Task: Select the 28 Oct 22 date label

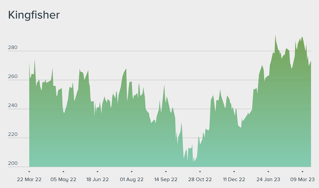Action: pyautogui.click(x=199, y=180)
